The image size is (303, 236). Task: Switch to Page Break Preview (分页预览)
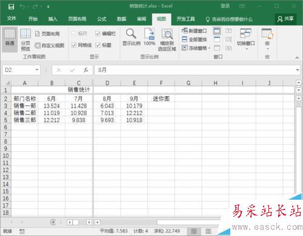coord(25,39)
